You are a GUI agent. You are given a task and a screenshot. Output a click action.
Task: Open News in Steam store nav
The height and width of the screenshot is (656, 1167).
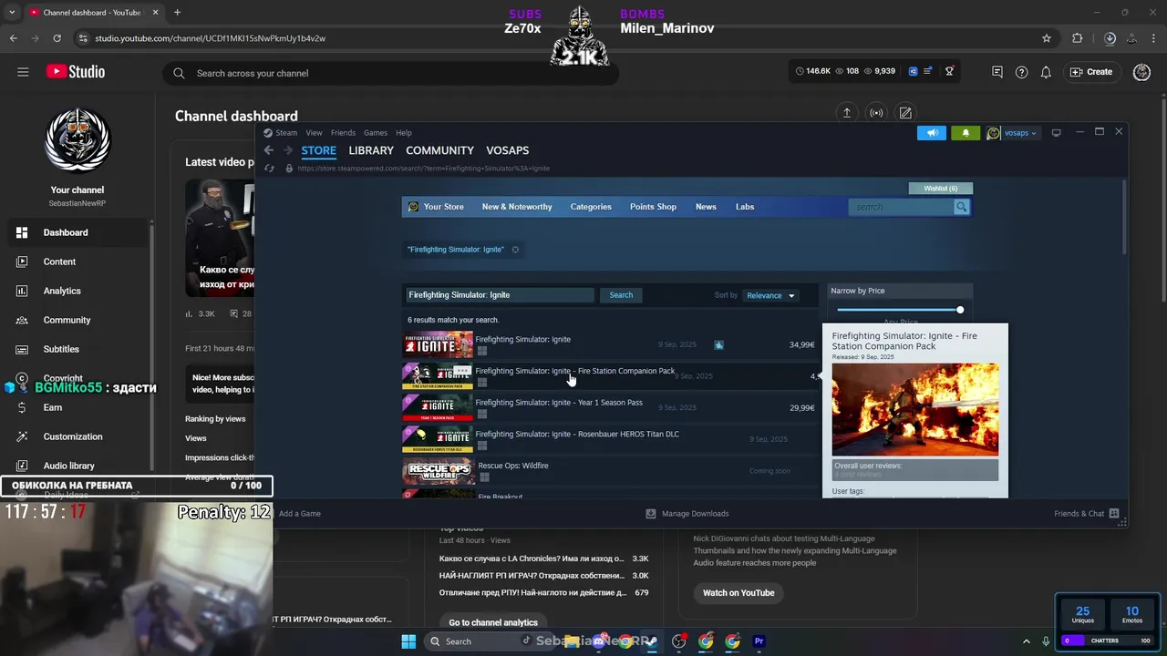706,207
